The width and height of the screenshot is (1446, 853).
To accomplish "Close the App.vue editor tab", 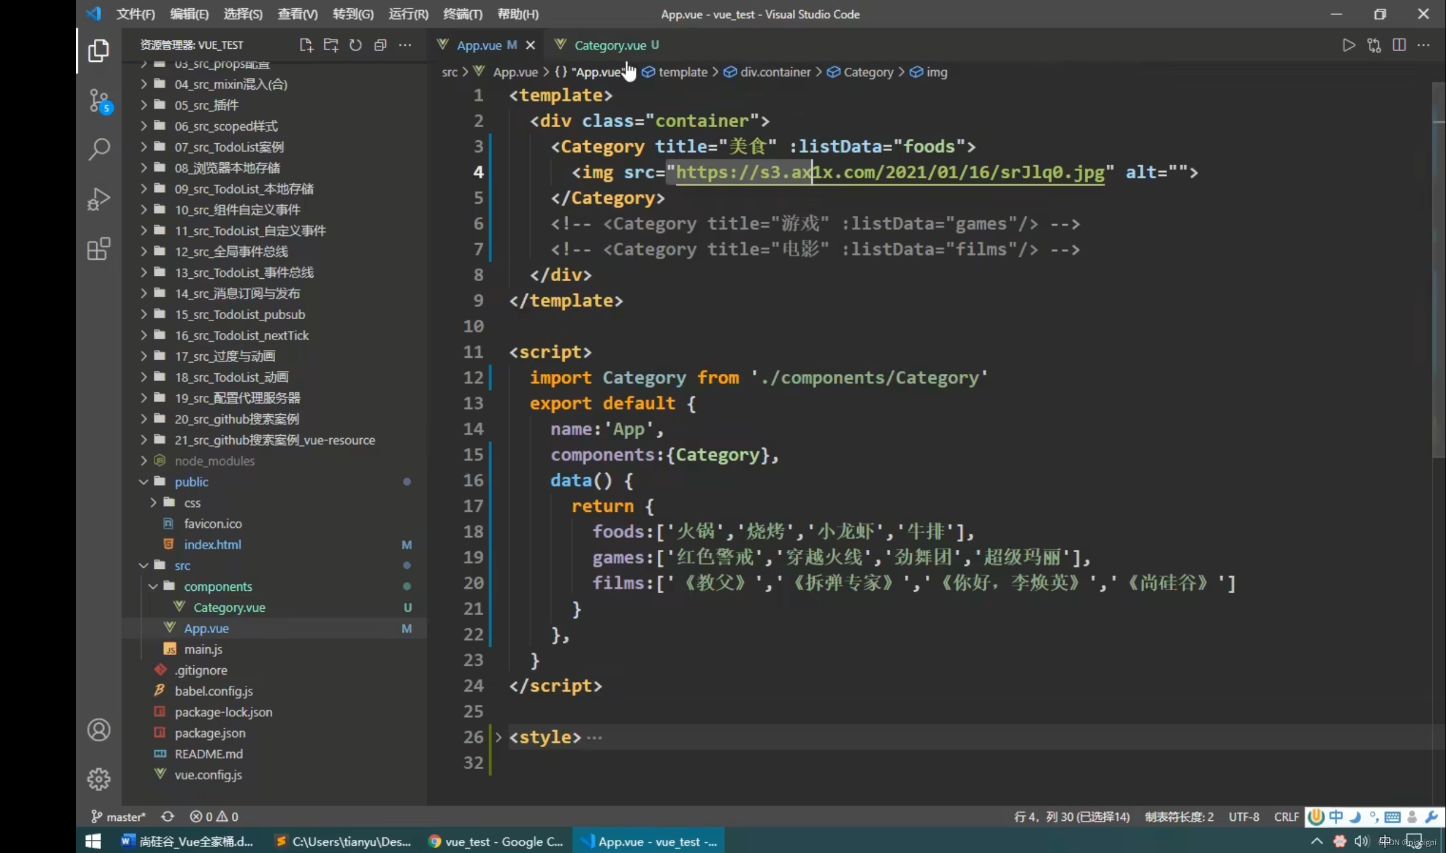I will pyautogui.click(x=530, y=45).
